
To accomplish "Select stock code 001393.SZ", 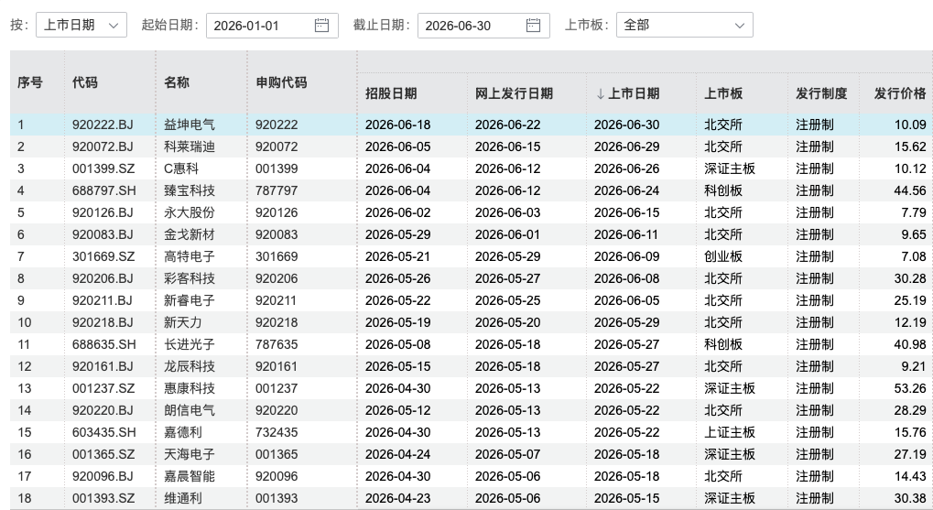I will (103, 499).
